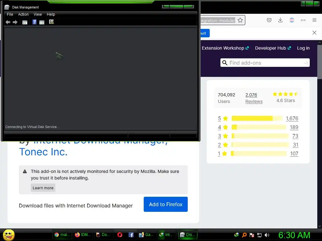Click the Firefox page vertical scrollbar
The image size is (322, 241).
(319, 62)
